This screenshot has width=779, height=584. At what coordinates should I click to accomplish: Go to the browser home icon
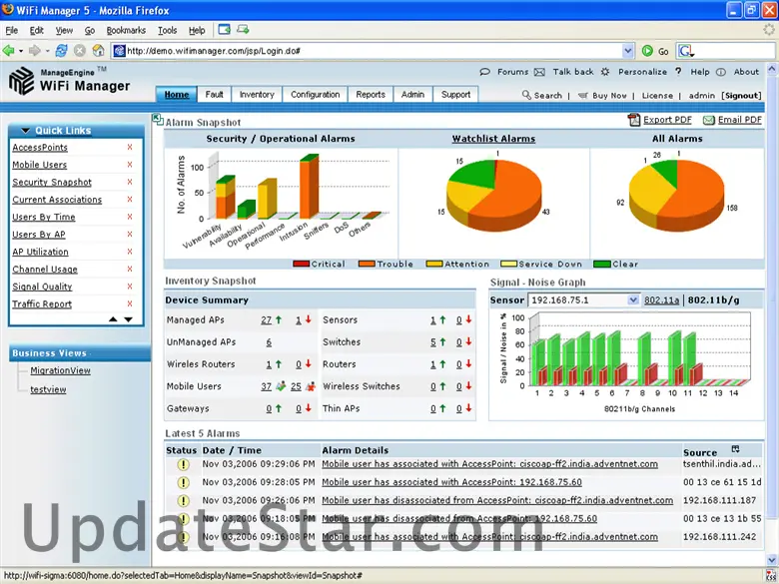[x=98, y=51]
